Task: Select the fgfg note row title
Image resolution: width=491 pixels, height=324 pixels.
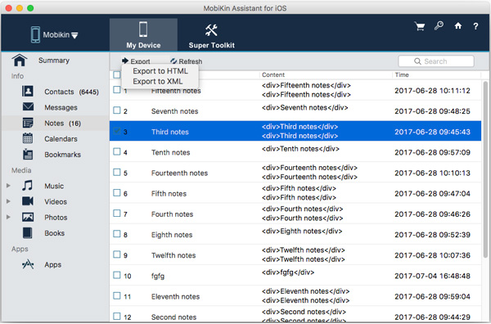Action: (158, 276)
